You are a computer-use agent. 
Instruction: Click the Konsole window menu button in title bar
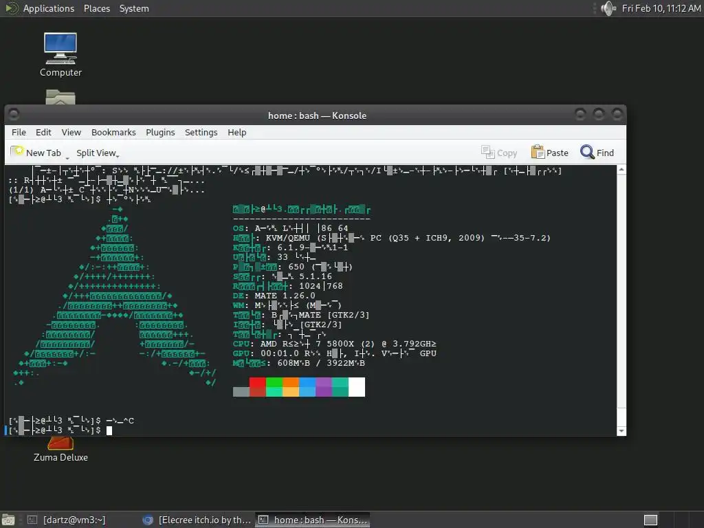coord(14,114)
